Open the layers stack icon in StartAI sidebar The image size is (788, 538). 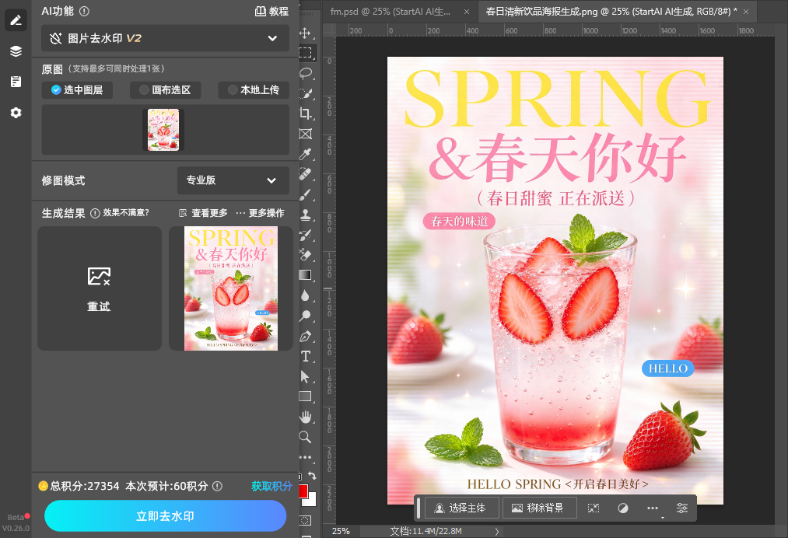pyautogui.click(x=16, y=51)
